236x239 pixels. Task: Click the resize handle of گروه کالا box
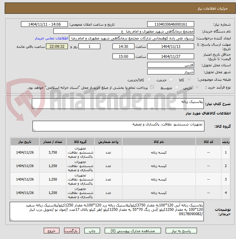coord(34,130)
